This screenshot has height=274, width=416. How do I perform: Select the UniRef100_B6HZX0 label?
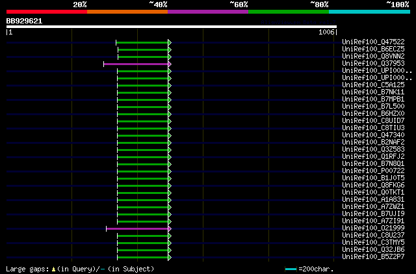(x=373, y=113)
